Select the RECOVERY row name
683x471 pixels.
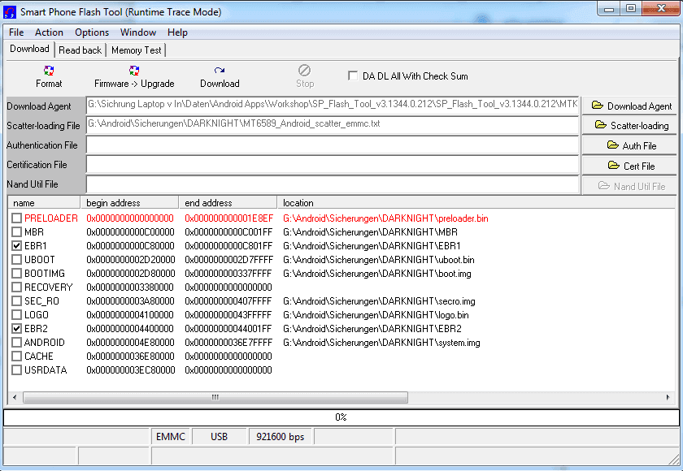(x=48, y=287)
